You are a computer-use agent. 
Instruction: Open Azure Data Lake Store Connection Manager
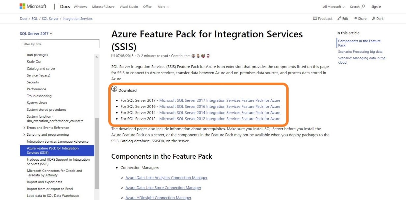pyautogui.click(x=163, y=188)
